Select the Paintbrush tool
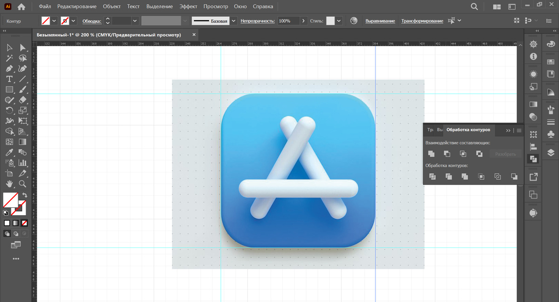Screen dimensions: 559x302 22,89
